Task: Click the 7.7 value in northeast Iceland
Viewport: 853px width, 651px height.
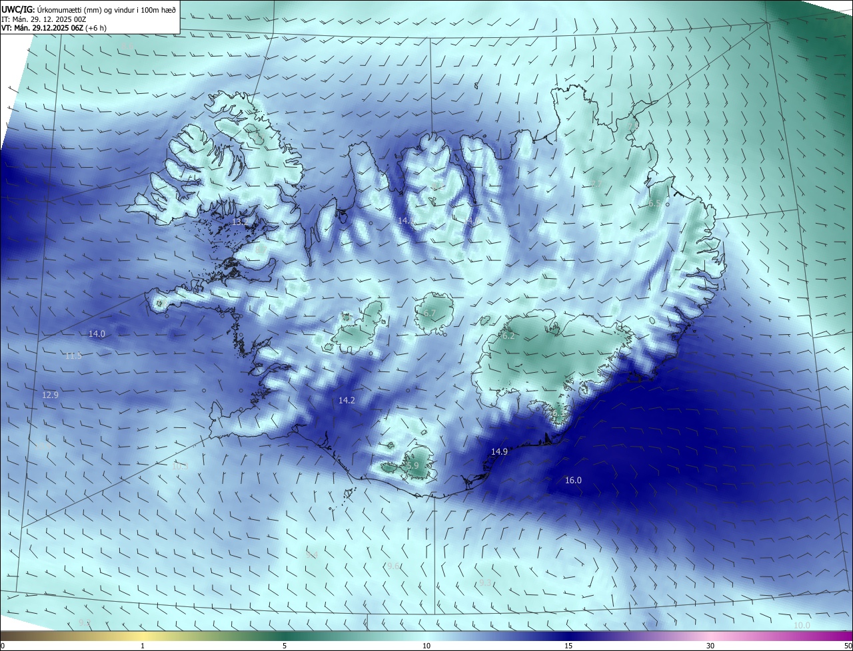Action: [596, 184]
